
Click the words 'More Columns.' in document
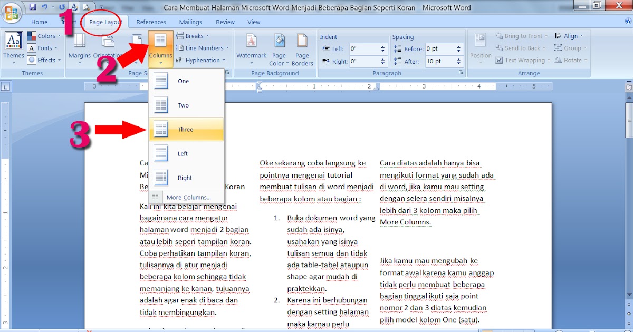[x=405, y=222]
